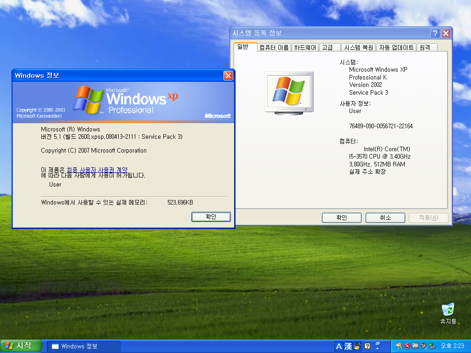Image resolution: width=471 pixels, height=353 pixels.
Task: Click the '?' help button in 시스템 등록 정보 title bar
Action: click(435, 33)
